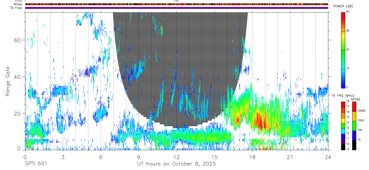369x170 pixels.
Task: Click the '11' label on the TX FRQ legend
Action: 348,139
